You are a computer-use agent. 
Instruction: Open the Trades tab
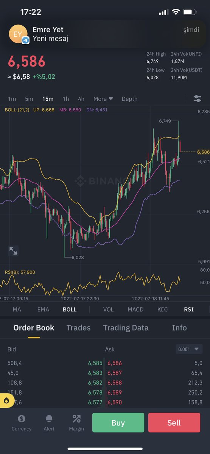coord(78,328)
